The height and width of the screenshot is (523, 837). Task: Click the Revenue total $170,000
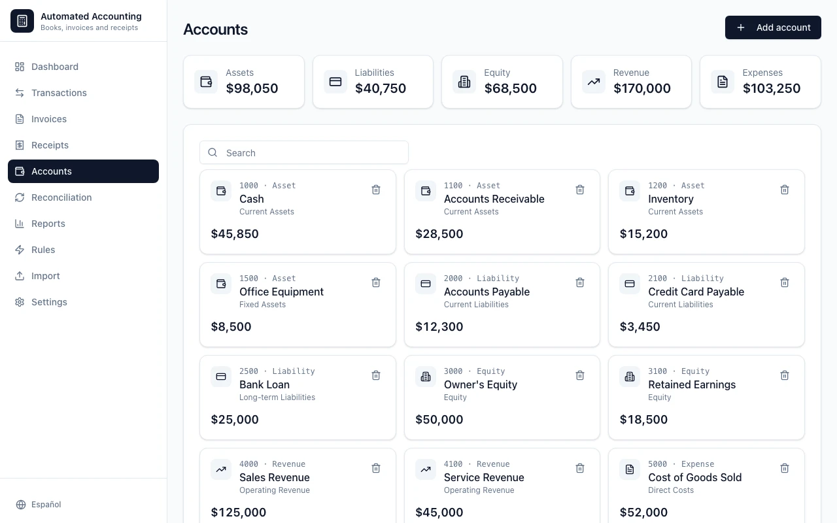coord(642,88)
